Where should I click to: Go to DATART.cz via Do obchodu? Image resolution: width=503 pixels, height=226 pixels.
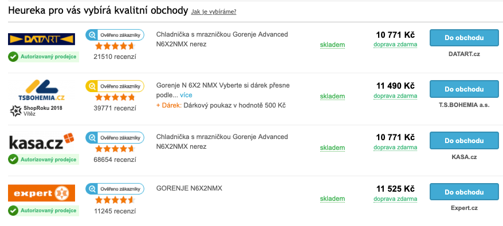[464, 38]
